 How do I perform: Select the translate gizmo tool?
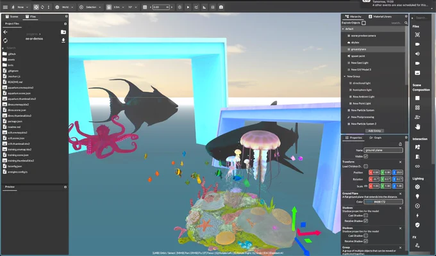pyautogui.click(x=36, y=7)
